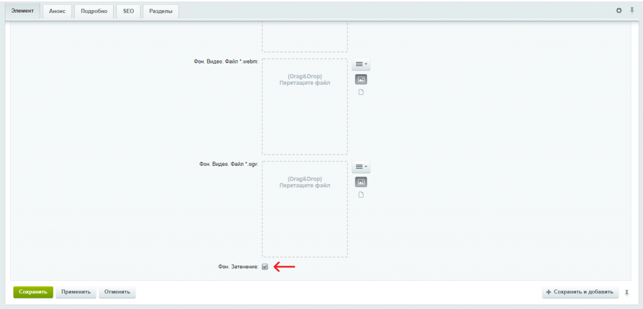Select the Элемент tab
Screen dimensions: 643x309
coord(22,11)
